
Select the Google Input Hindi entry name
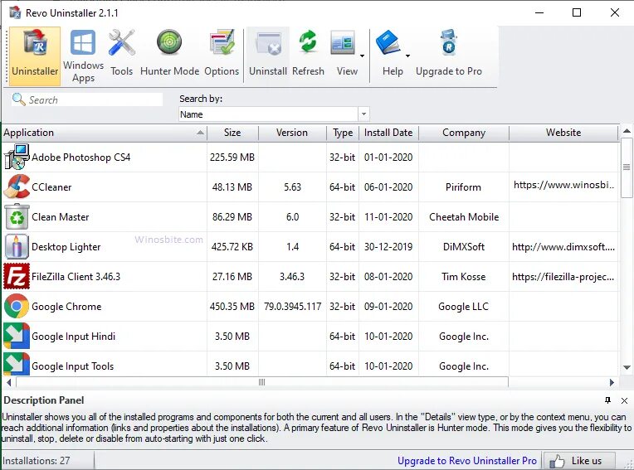73,337
